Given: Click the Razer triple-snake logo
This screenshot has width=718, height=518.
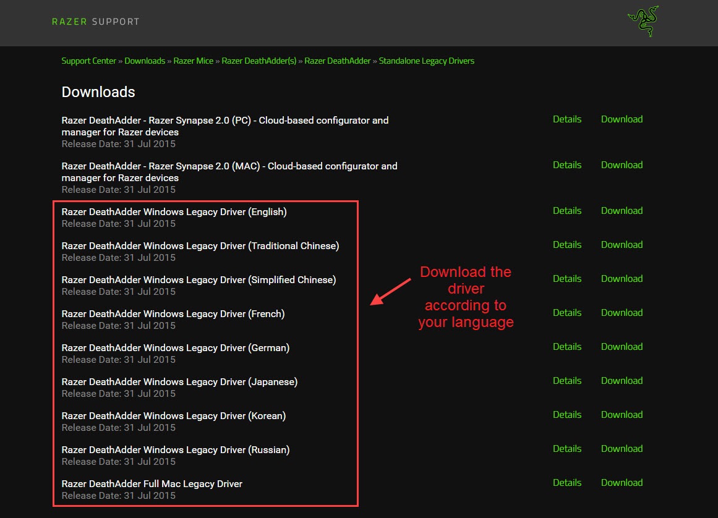Looking at the screenshot, I should [642, 20].
